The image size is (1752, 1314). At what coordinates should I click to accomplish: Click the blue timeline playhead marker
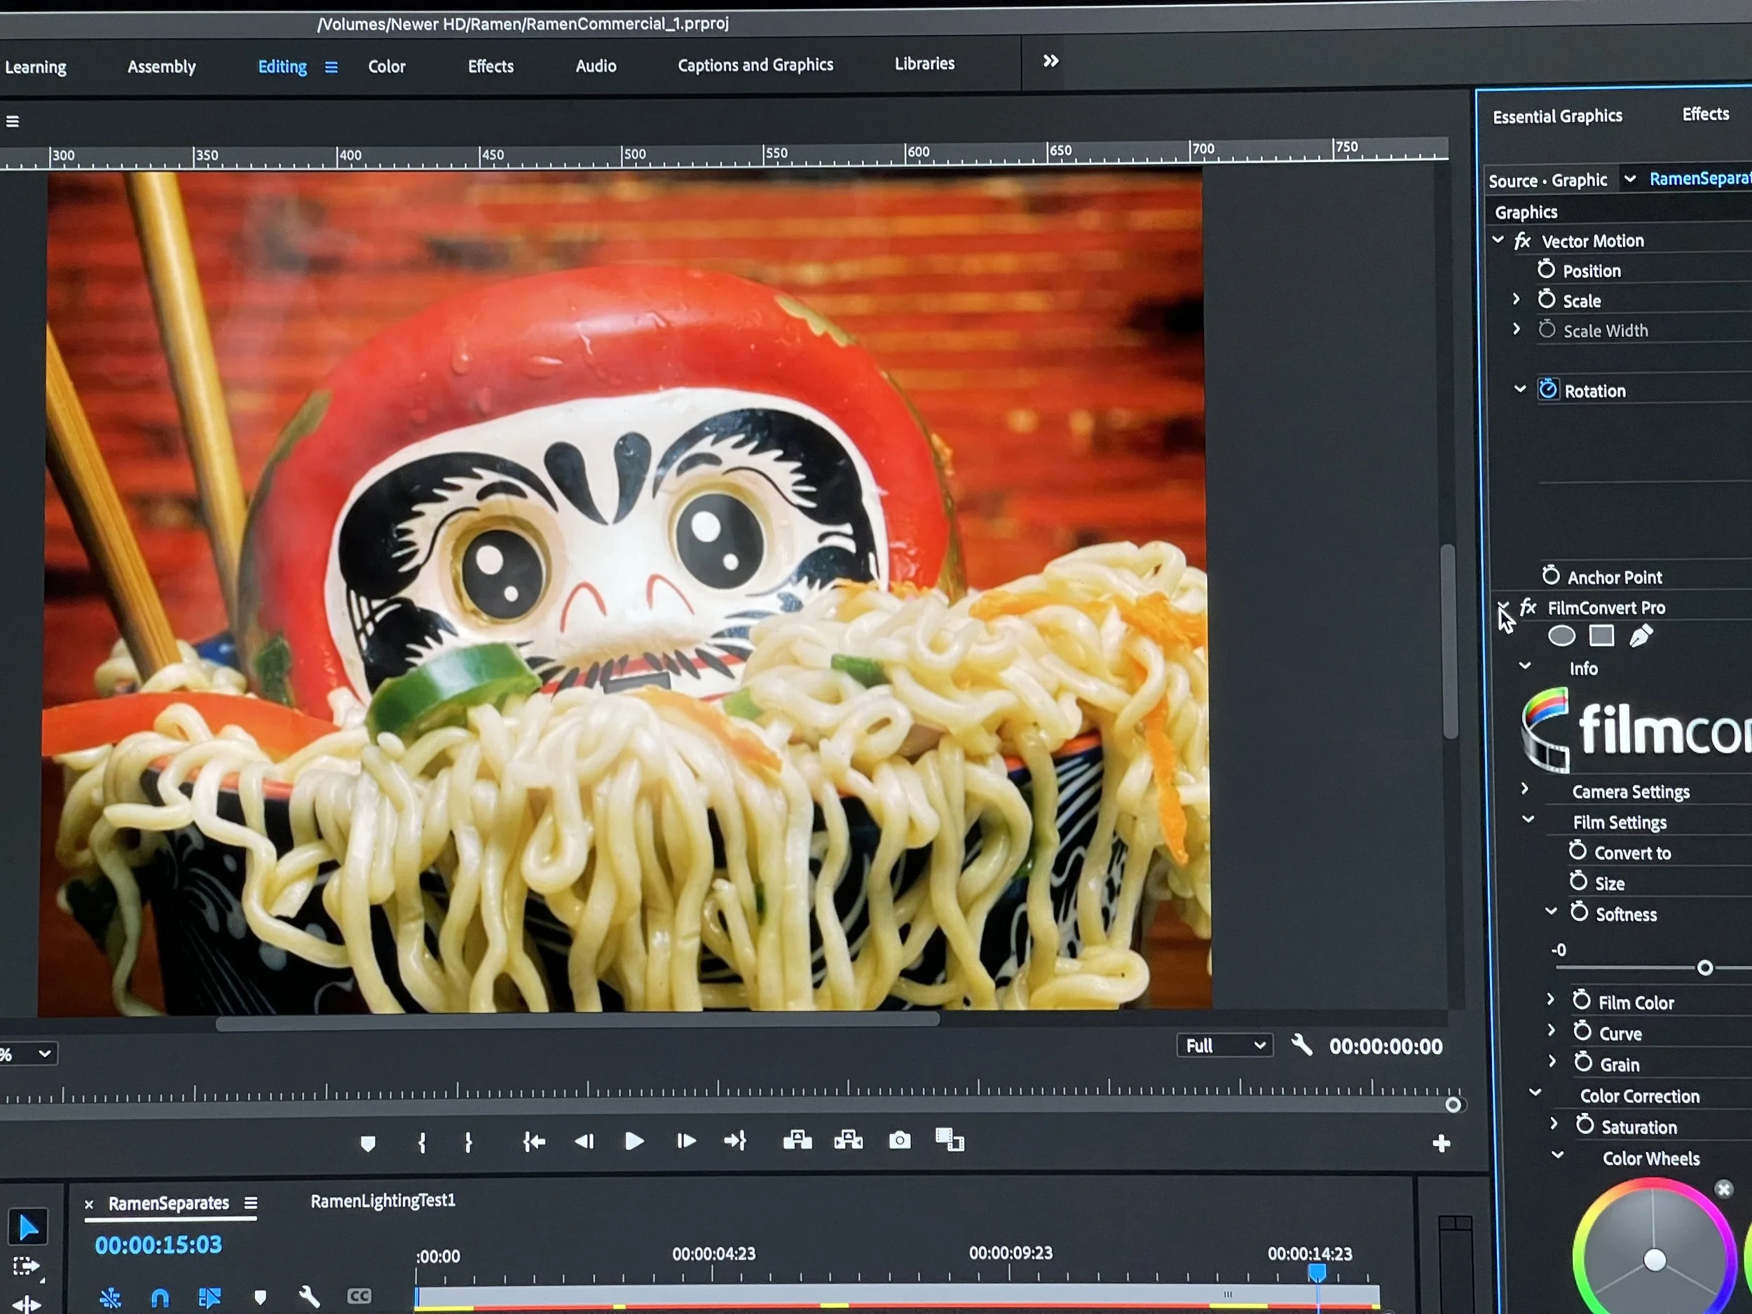click(x=1316, y=1272)
